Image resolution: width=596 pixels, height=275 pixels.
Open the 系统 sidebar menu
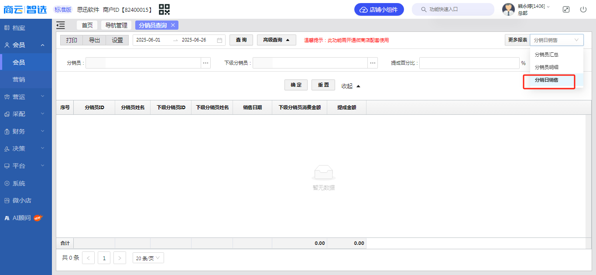(26, 183)
